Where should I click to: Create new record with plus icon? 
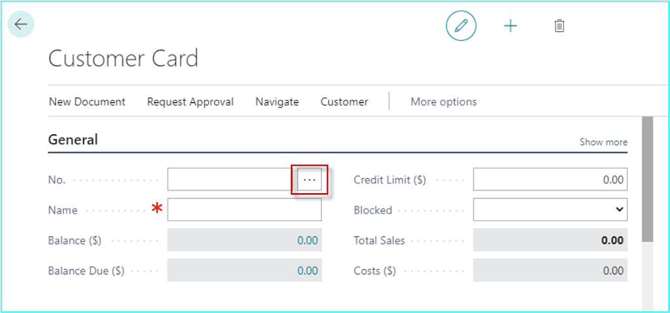pos(510,26)
